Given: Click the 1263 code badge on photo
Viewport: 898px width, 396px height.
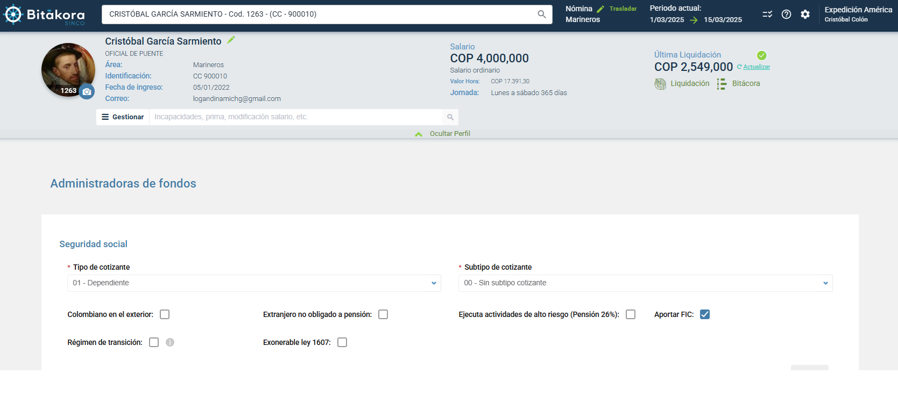Looking at the screenshot, I should [68, 91].
